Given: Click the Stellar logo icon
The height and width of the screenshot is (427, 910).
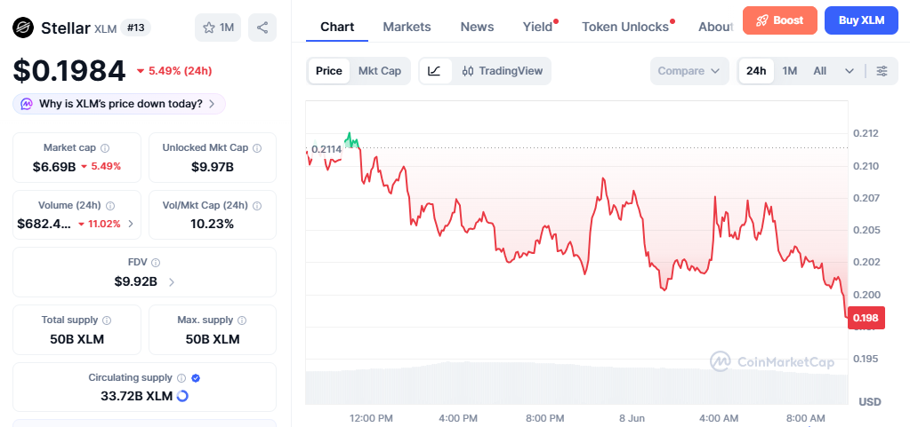Looking at the screenshot, I should 23,28.
